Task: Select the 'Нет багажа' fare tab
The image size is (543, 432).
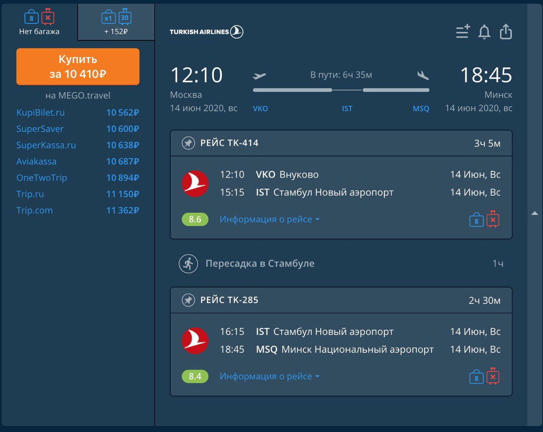Action: point(39,22)
